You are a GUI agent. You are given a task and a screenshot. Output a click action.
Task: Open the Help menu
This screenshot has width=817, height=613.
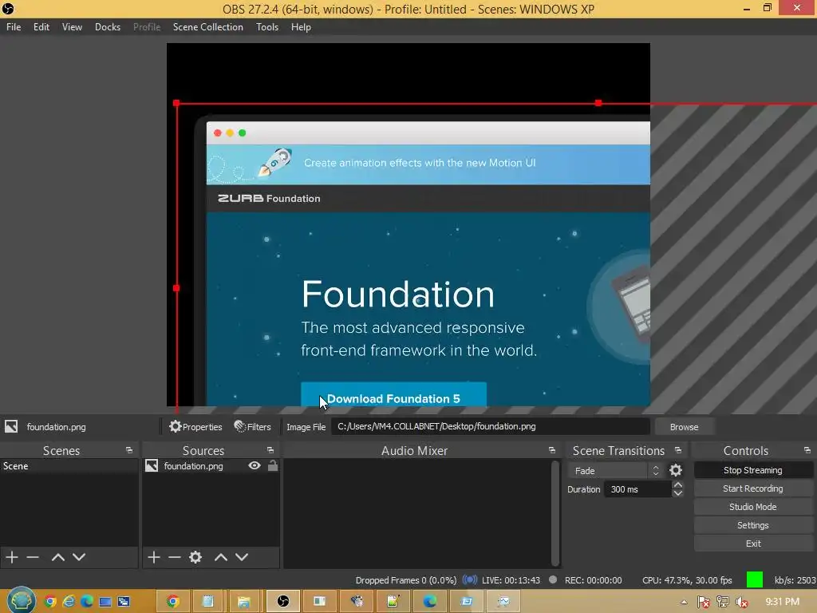tap(301, 27)
